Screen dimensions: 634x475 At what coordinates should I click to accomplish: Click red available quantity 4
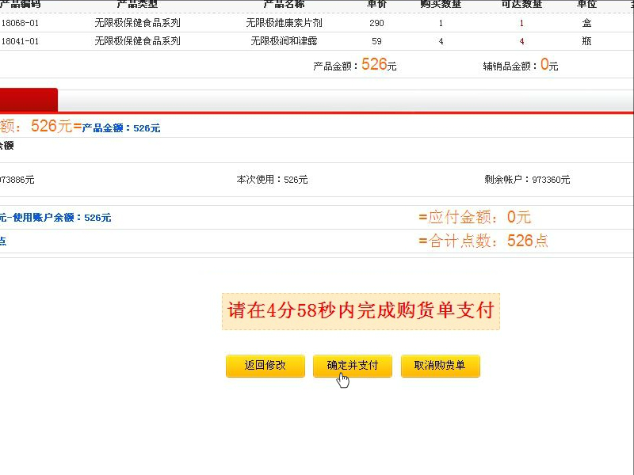pyautogui.click(x=521, y=41)
